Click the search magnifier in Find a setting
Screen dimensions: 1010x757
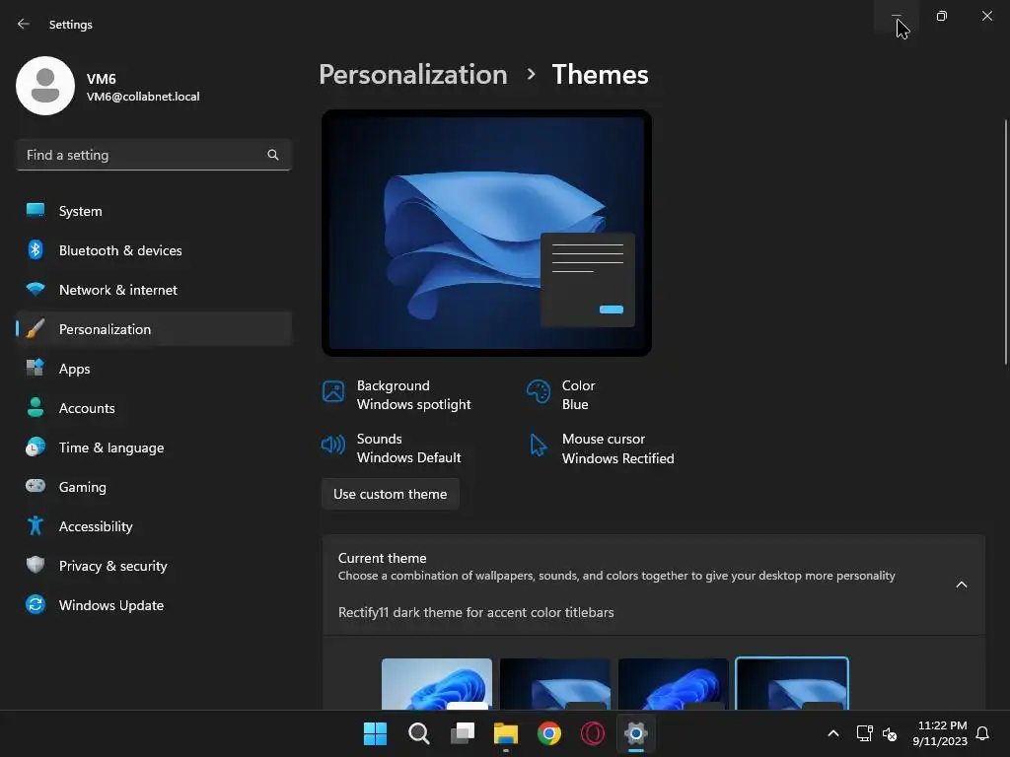pyautogui.click(x=273, y=155)
